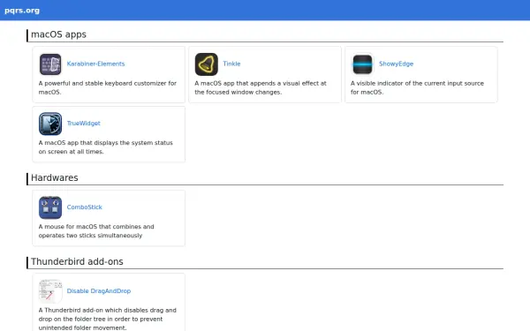Click the pqrs.org site title
Viewport: 530px width, 331px height.
22,11
